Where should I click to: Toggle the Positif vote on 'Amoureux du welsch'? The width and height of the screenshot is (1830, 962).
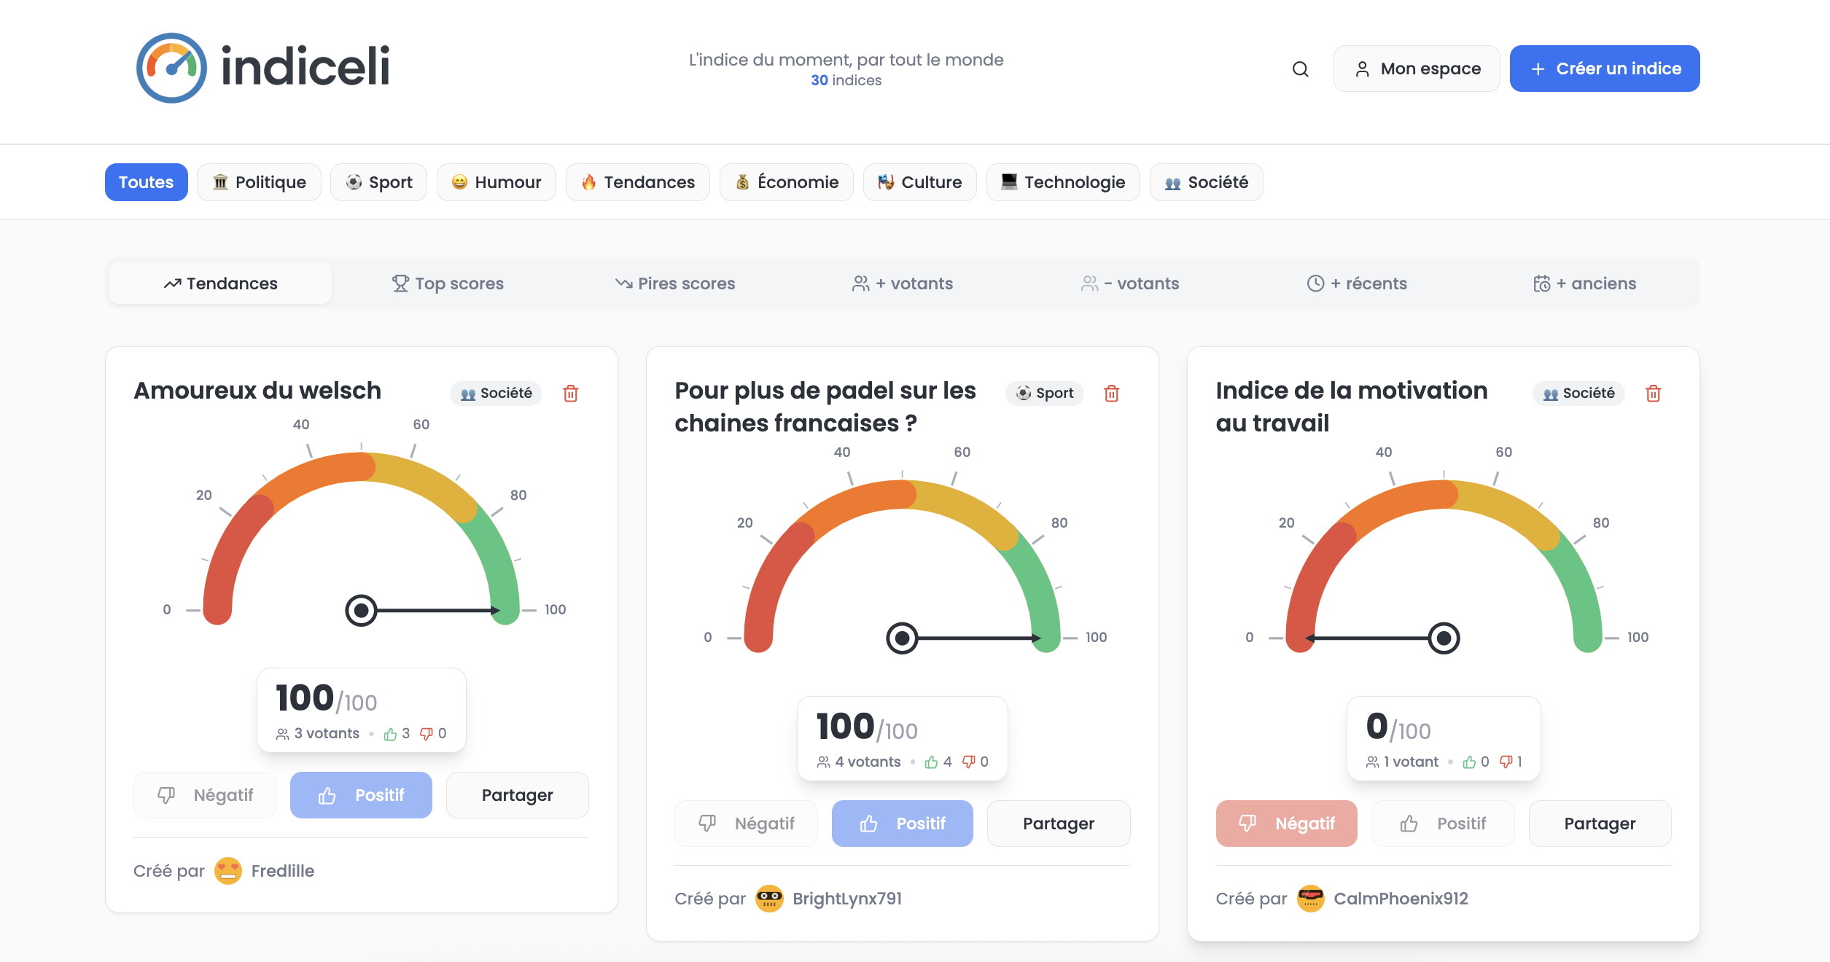[361, 795]
